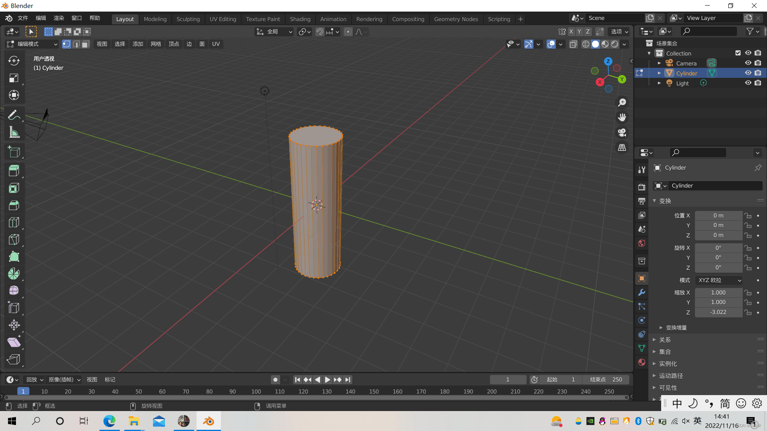Open the XYZ Euler rotation mode dropdown
The height and width of the screenshot is (431, 767).
click(719, 280)
